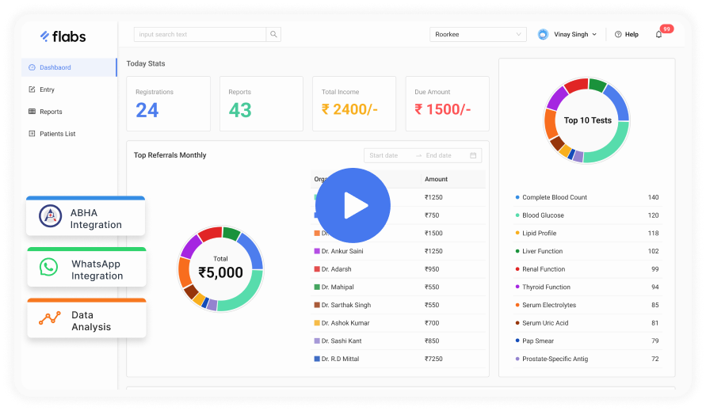The width and height of the screenshot is (706, 411).
Task: Open the Start date picker field
Action: click(x=390, y=155)
